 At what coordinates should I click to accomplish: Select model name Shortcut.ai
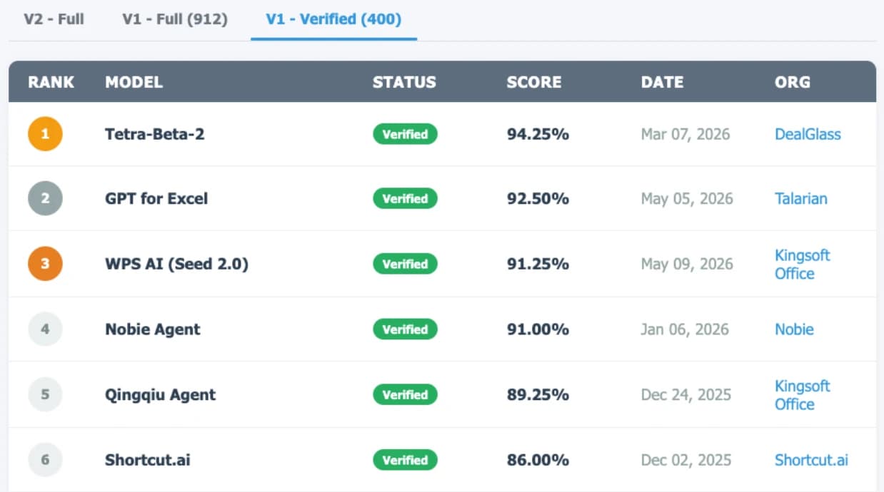tap(148, 460)
